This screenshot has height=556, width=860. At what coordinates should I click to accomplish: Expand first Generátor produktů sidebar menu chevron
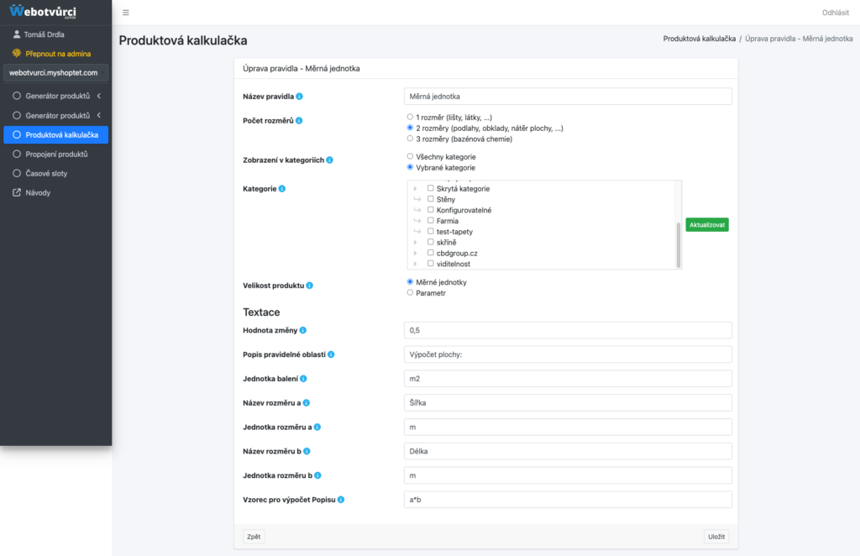[x=99, y=96]
